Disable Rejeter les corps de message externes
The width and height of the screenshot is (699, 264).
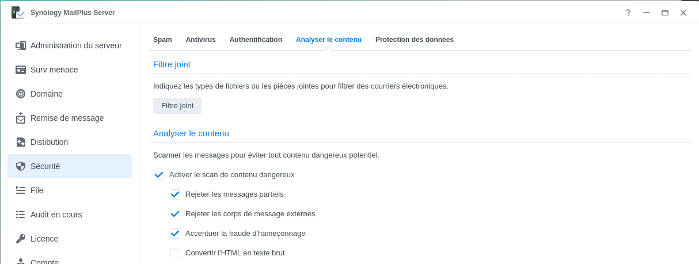[175, 214]
